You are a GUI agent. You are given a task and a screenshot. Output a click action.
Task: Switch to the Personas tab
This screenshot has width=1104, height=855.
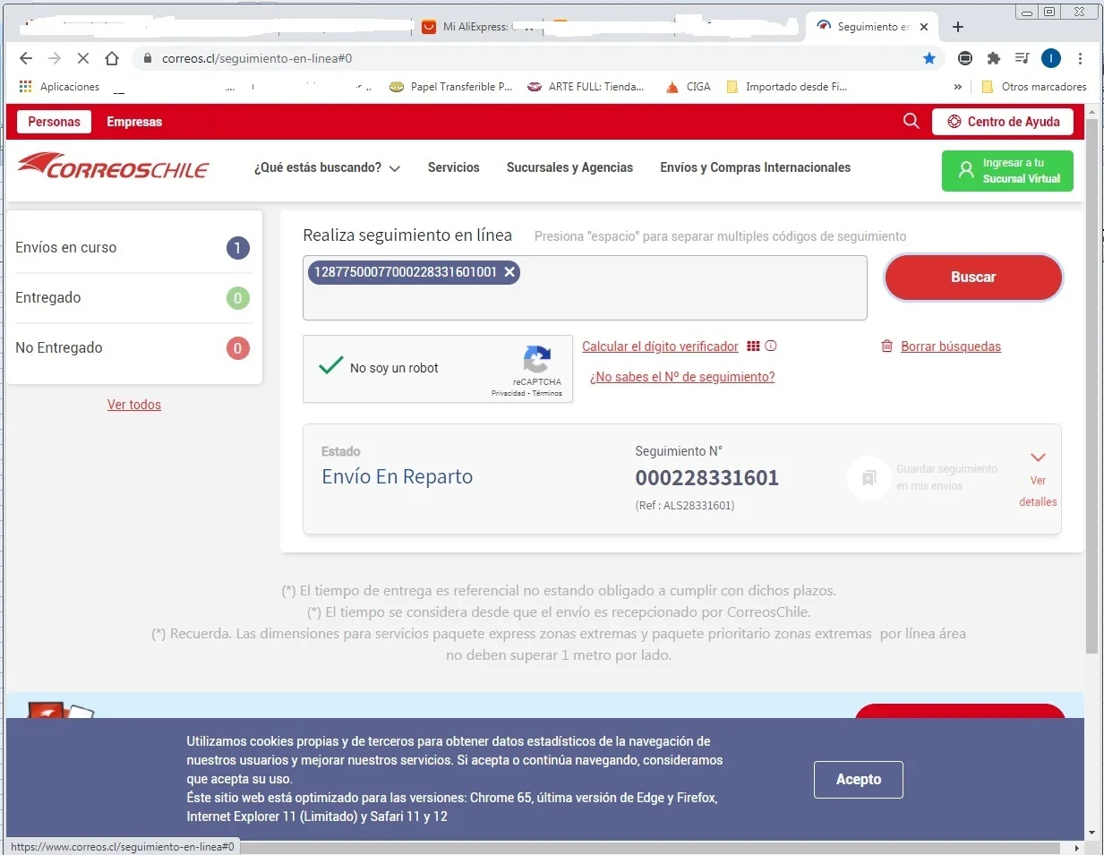tap(54, 122)
